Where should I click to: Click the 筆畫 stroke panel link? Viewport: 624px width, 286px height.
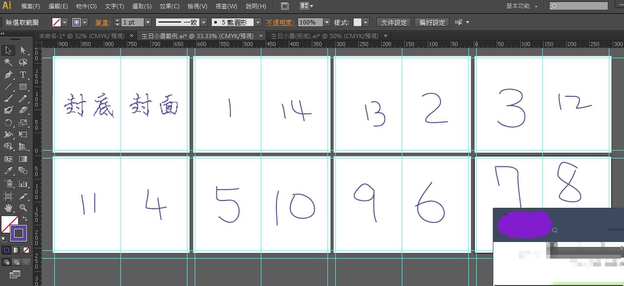tap(102, 22)
